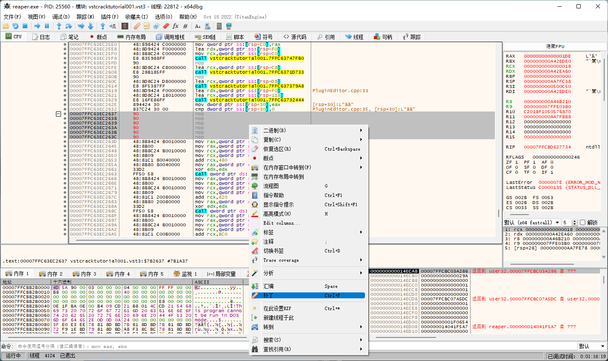Click 隐藏FPU in the registers panel
This screenshot has width=608, height=361.
555,46
